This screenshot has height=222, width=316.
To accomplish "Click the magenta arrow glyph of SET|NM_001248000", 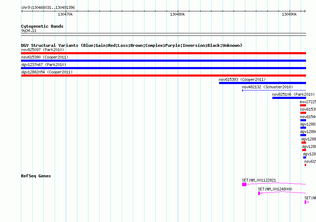I will pos(260,193).
